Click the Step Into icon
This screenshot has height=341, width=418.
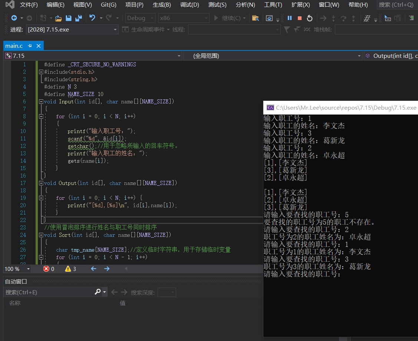tap(333, 18)
